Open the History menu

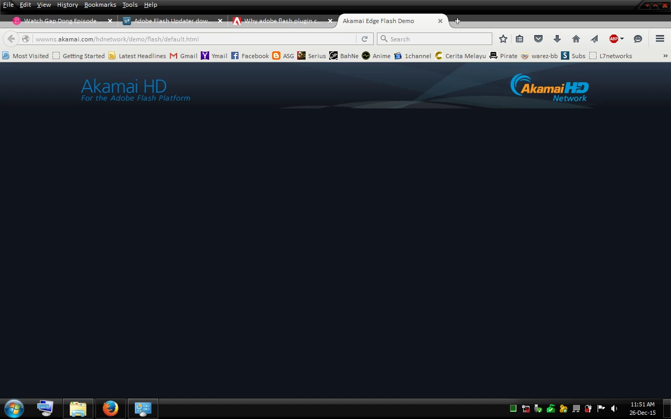pos(67,5)
